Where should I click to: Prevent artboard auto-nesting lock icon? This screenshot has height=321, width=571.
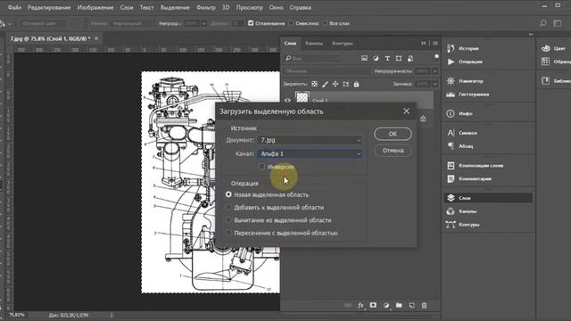(x=345, y=84)
